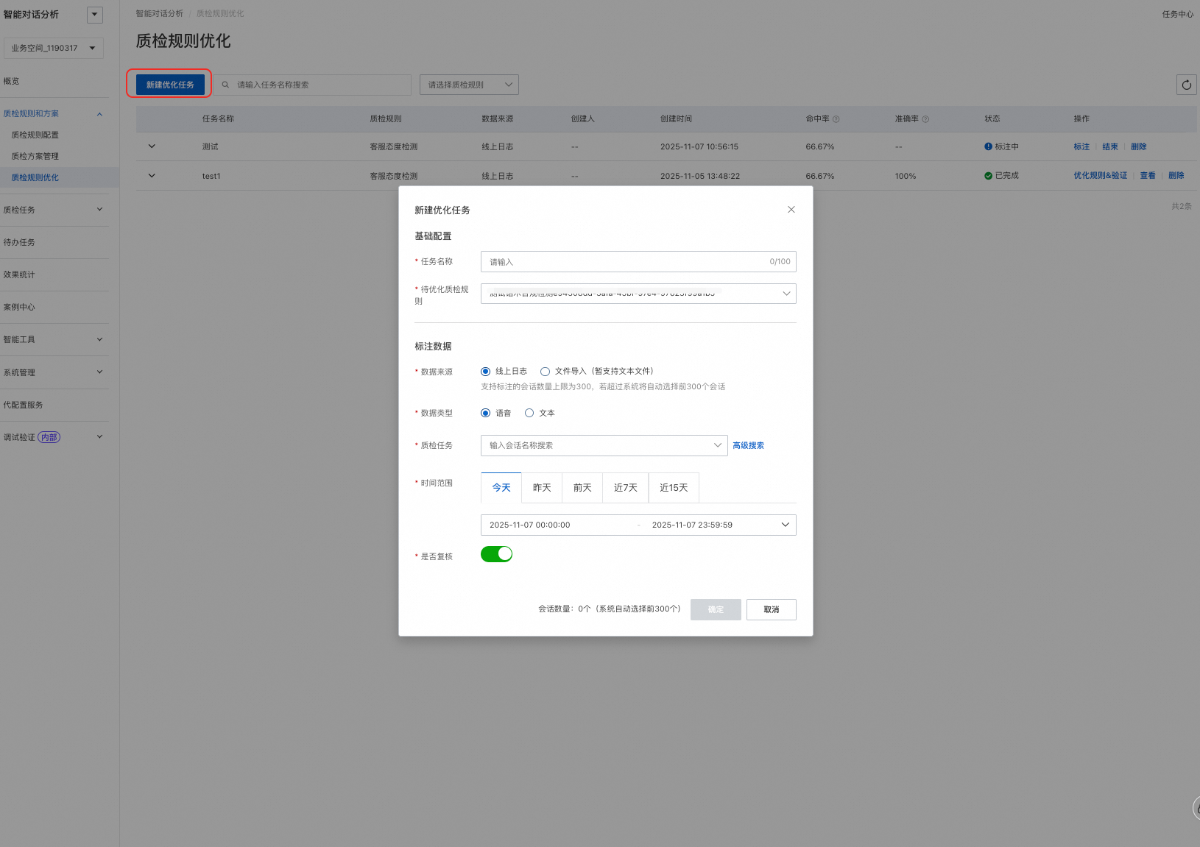Select the 线上日志 data source radio
This screenshot has width=1200, height=847.
point(485,372)
